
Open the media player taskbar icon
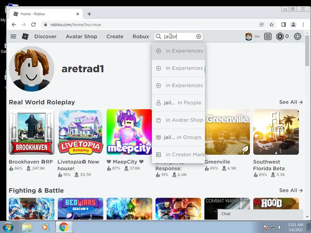pyautogui.click(x=45, y=227)
